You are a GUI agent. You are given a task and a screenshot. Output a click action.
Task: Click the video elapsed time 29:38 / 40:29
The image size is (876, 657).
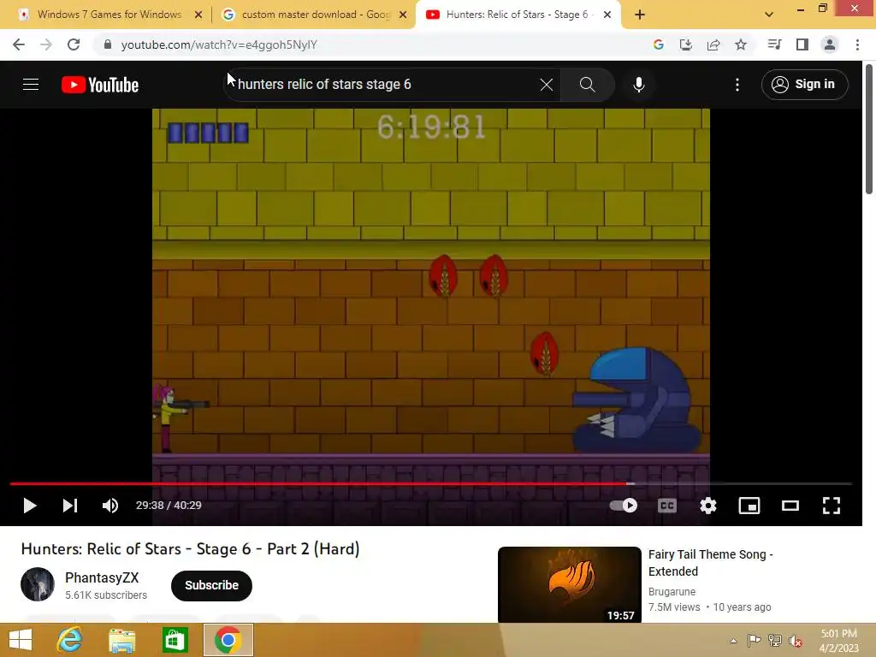coord(169,505)
